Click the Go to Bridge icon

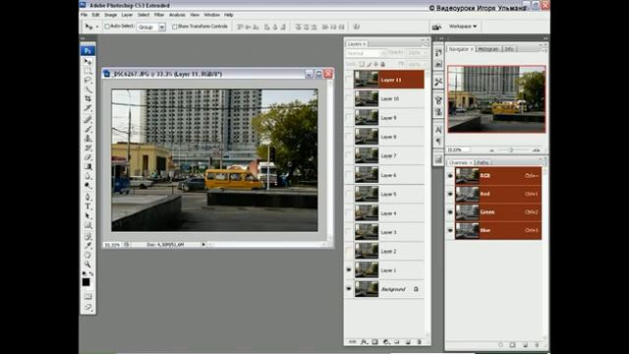pyautogui.click(x=436, y=27)
